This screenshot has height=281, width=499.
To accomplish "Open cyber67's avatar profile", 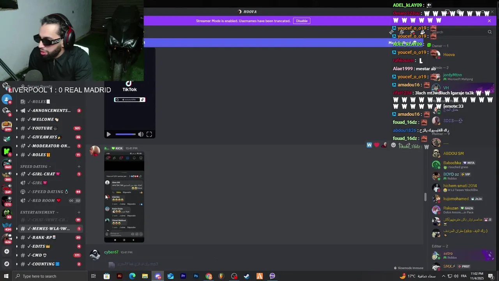I will (95, 255).
